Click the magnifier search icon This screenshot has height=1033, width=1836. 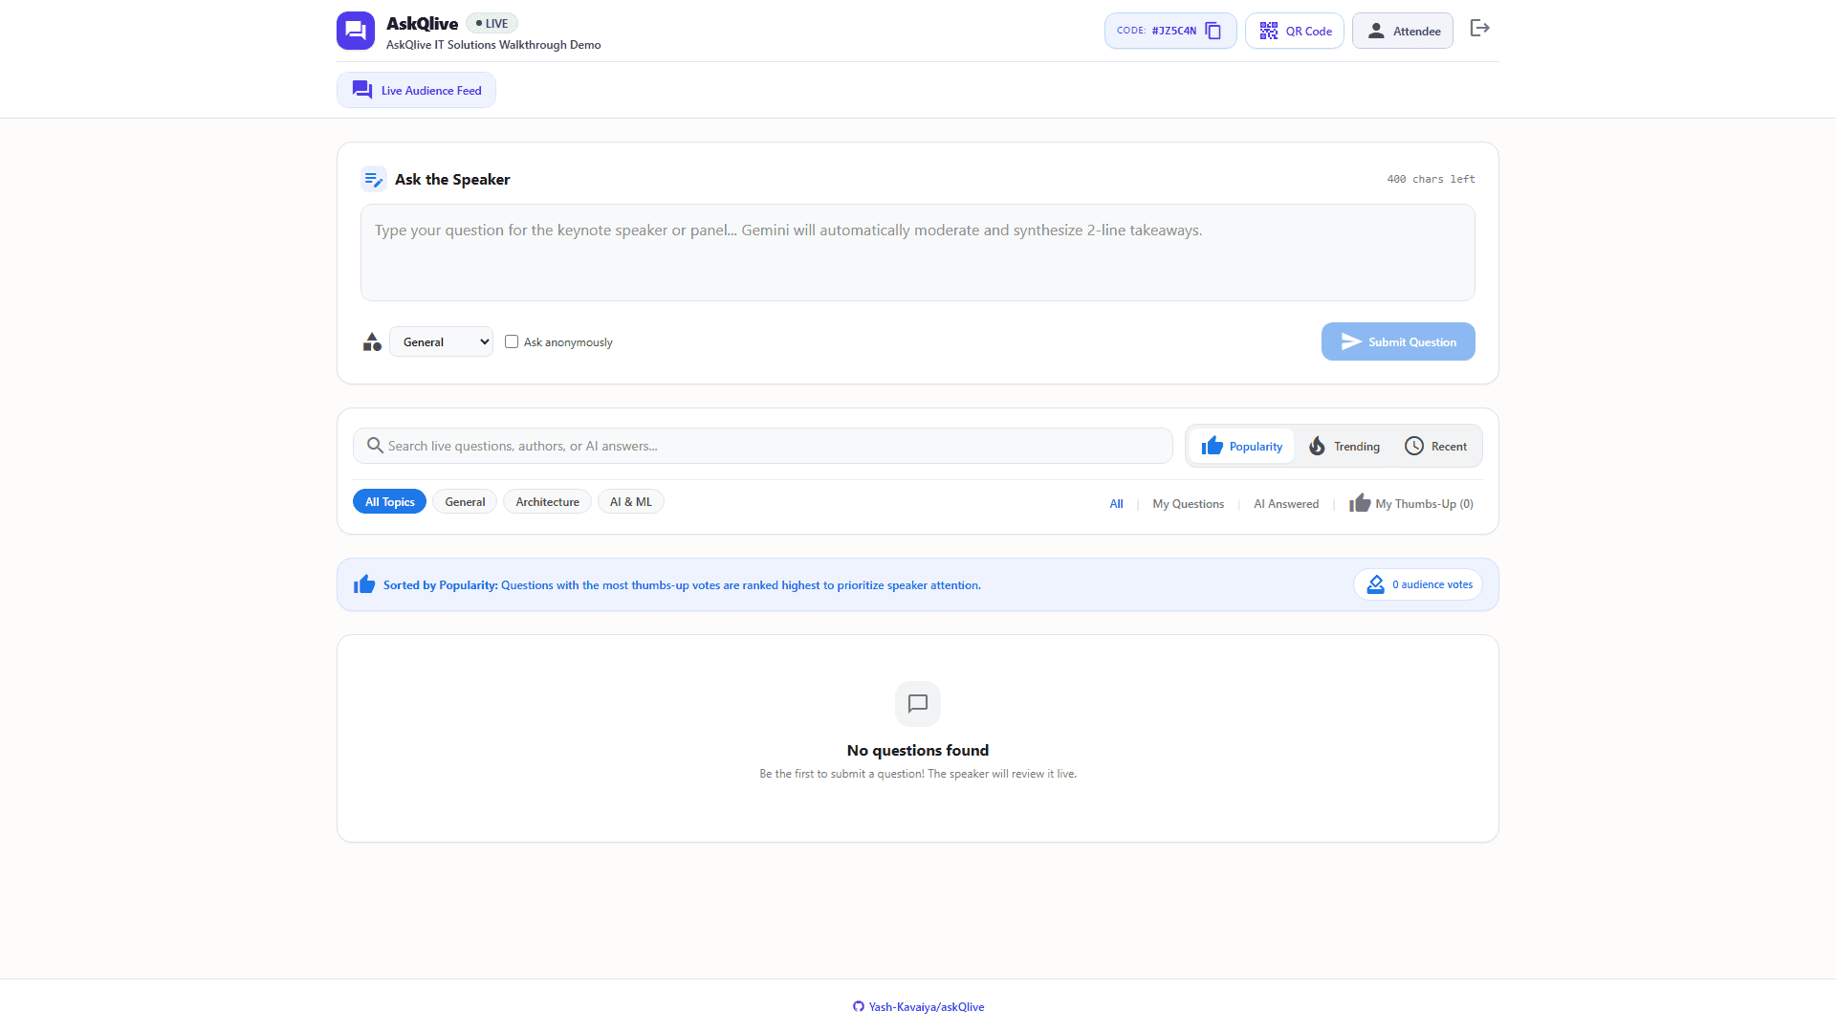coord(375,446)
